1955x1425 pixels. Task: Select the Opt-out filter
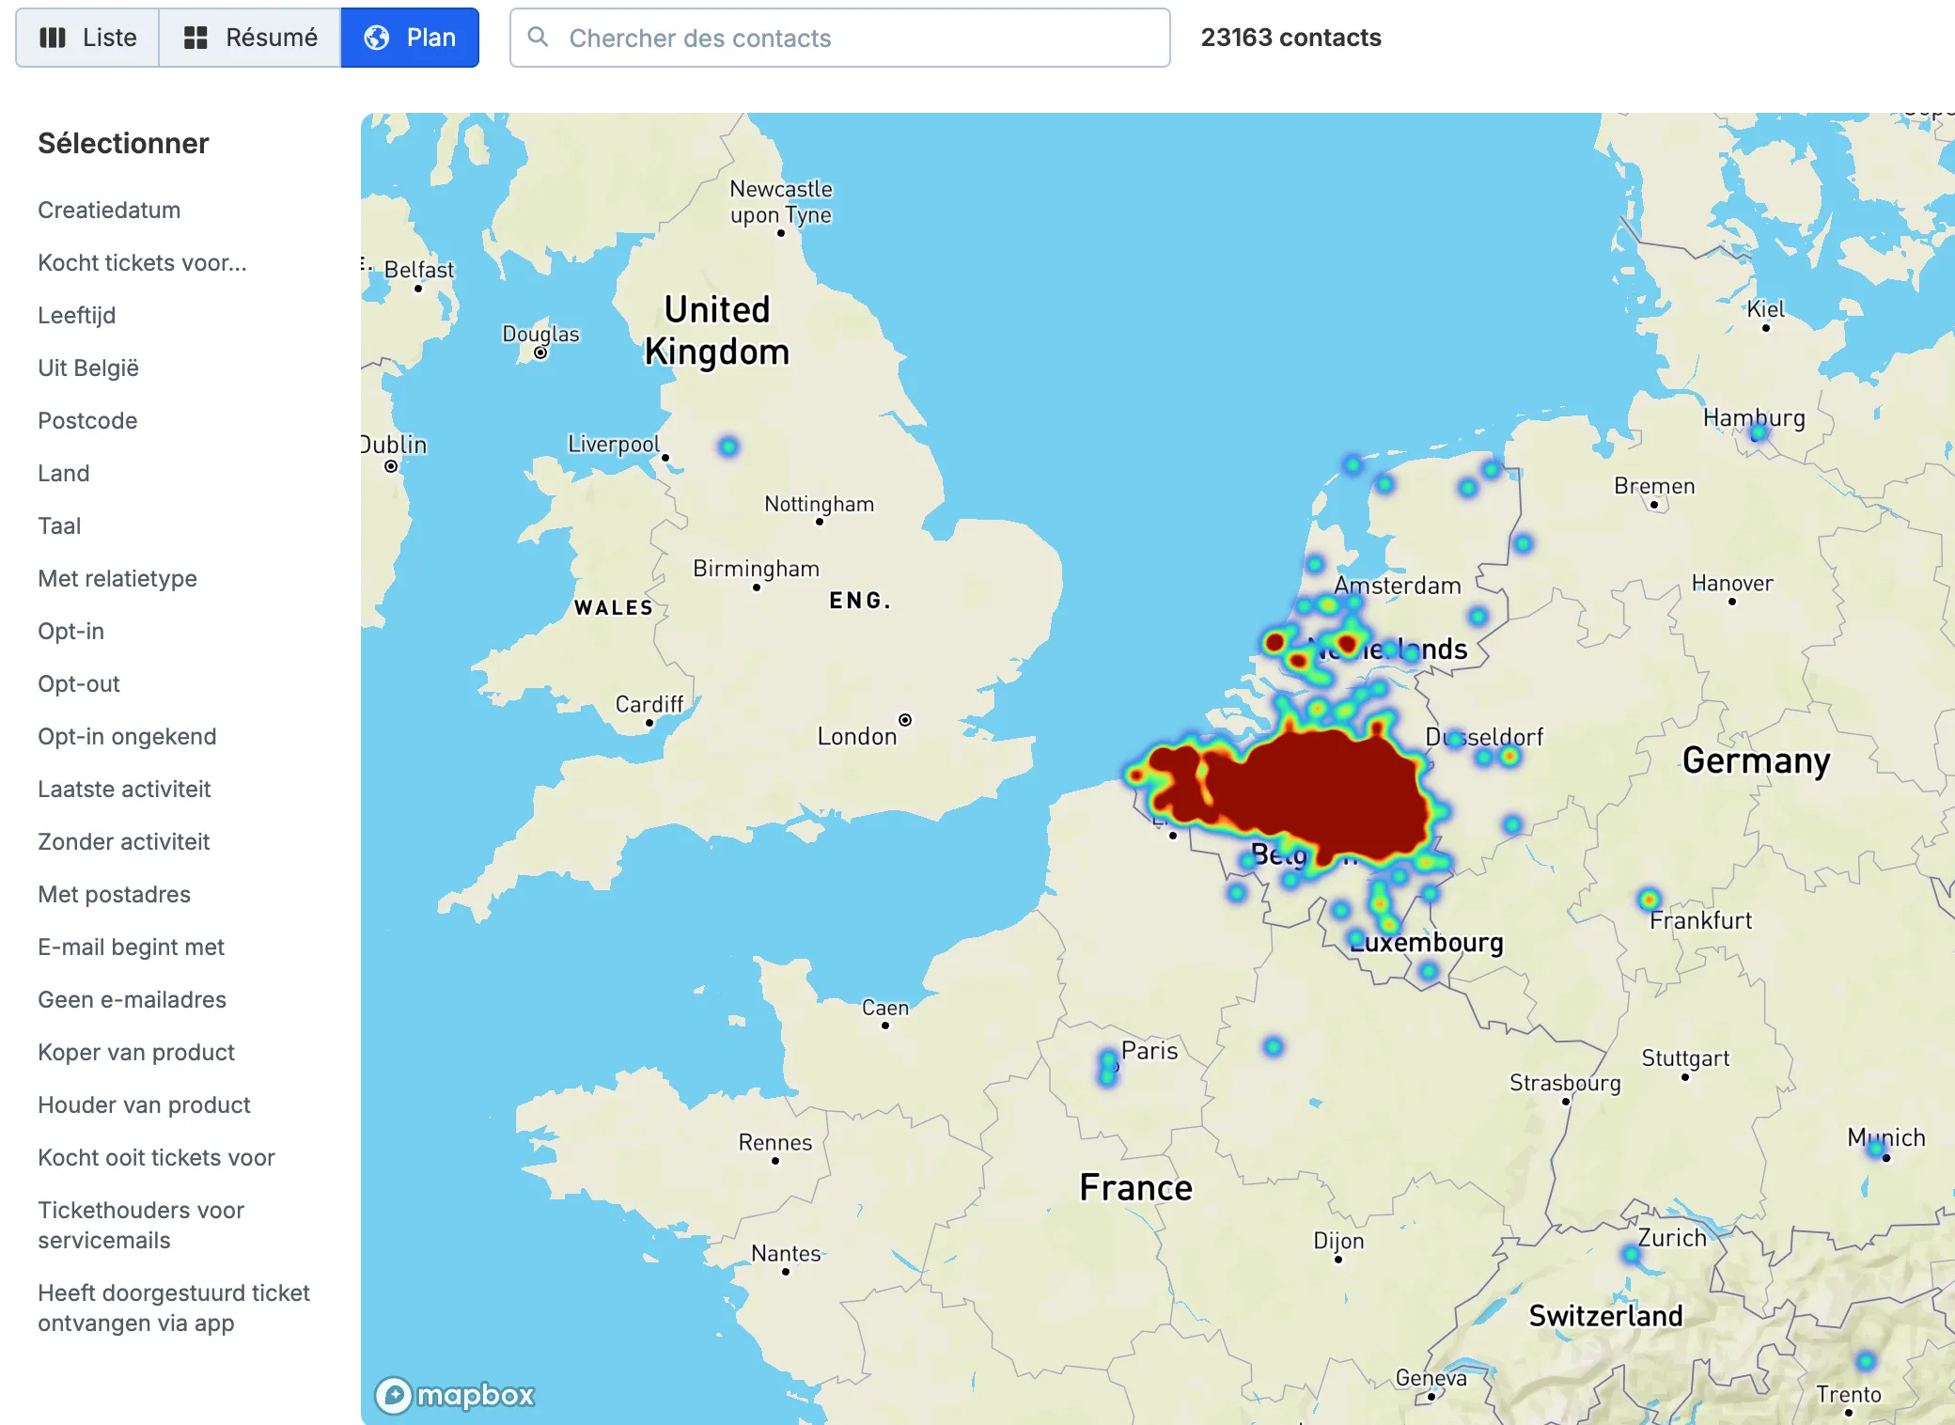79,684
